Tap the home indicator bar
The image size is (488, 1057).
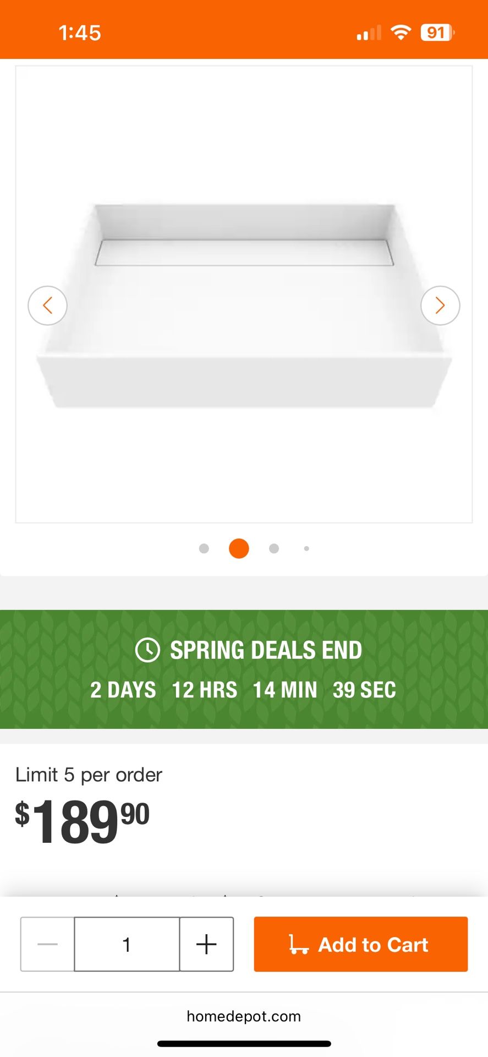(244, 1044)
